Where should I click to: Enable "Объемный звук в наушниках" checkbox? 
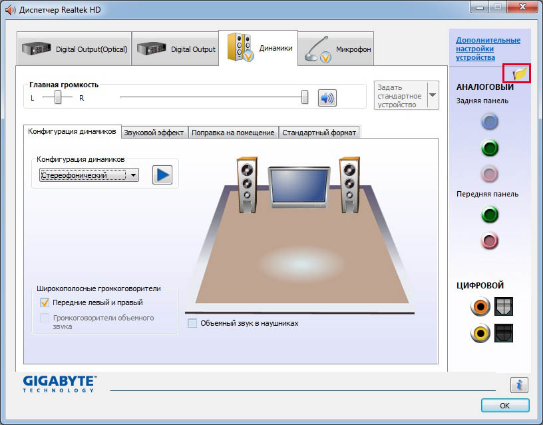coord(193,323)
